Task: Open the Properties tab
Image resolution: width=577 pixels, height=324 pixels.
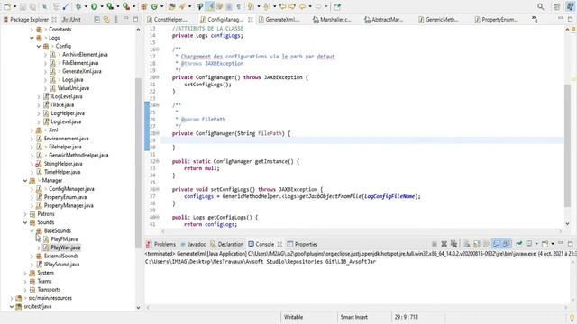Action: 302,244
